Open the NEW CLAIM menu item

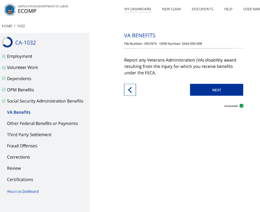(x=172, y=9)
